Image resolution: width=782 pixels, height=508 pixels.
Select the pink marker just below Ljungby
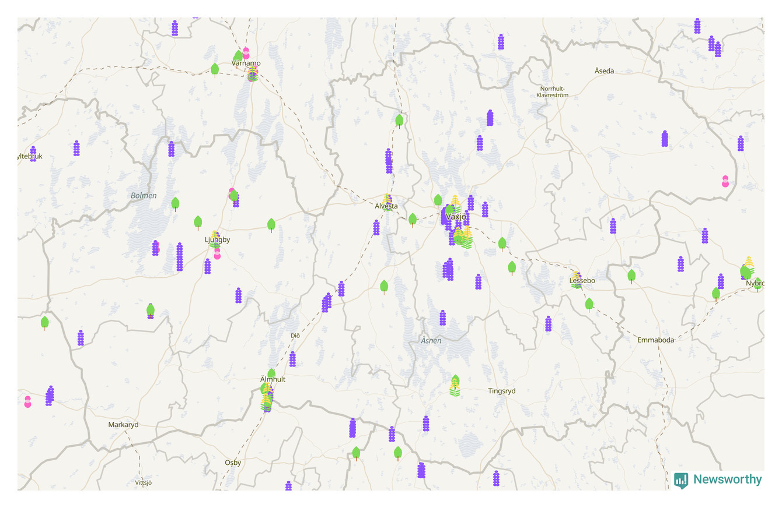tap(217, 253)
